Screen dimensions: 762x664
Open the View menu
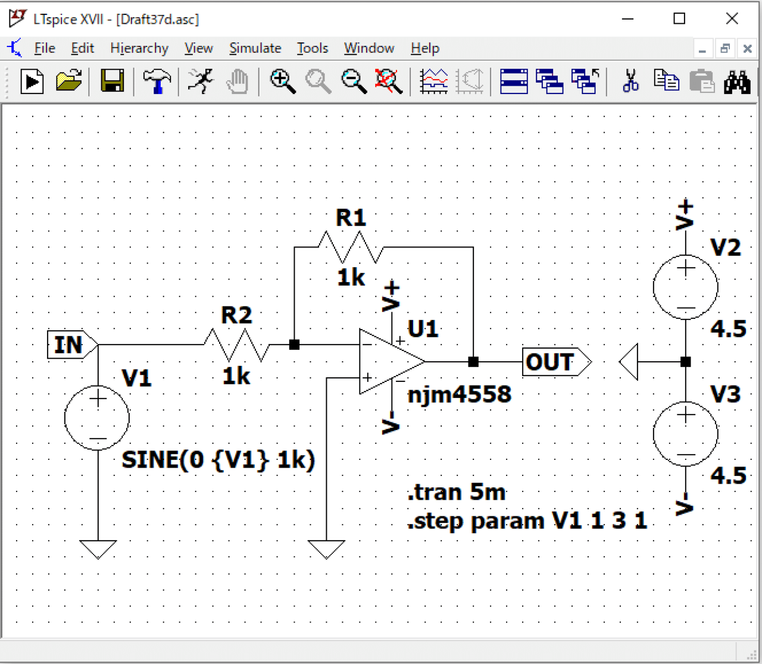pos(198,48)
